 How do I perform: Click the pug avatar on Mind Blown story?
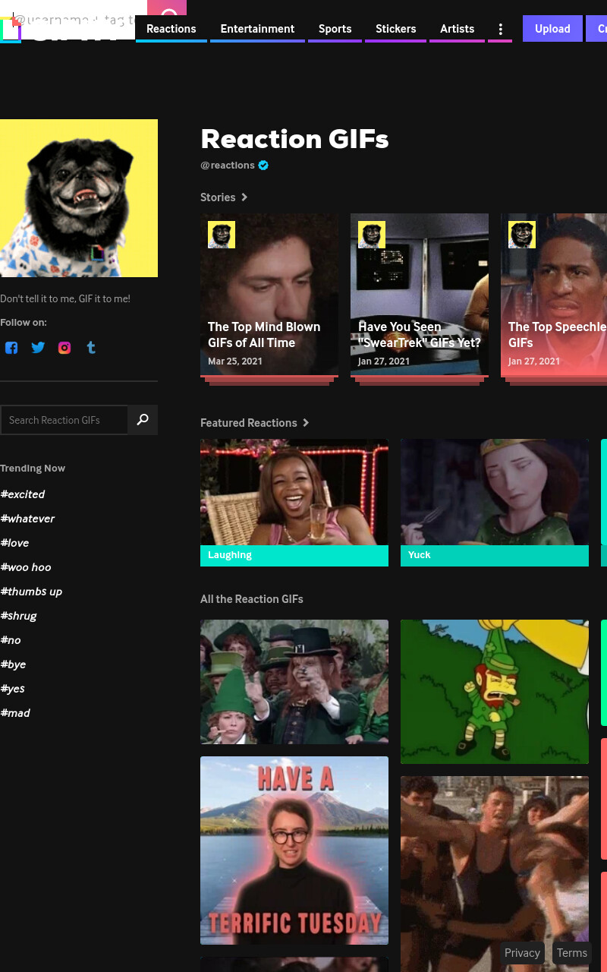point(222,235)
